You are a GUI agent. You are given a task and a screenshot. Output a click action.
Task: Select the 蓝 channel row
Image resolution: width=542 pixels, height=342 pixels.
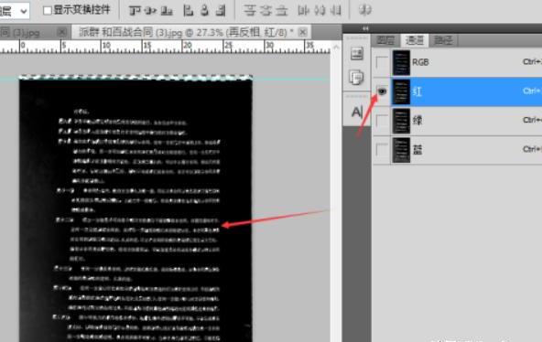(x=457, y=150)
